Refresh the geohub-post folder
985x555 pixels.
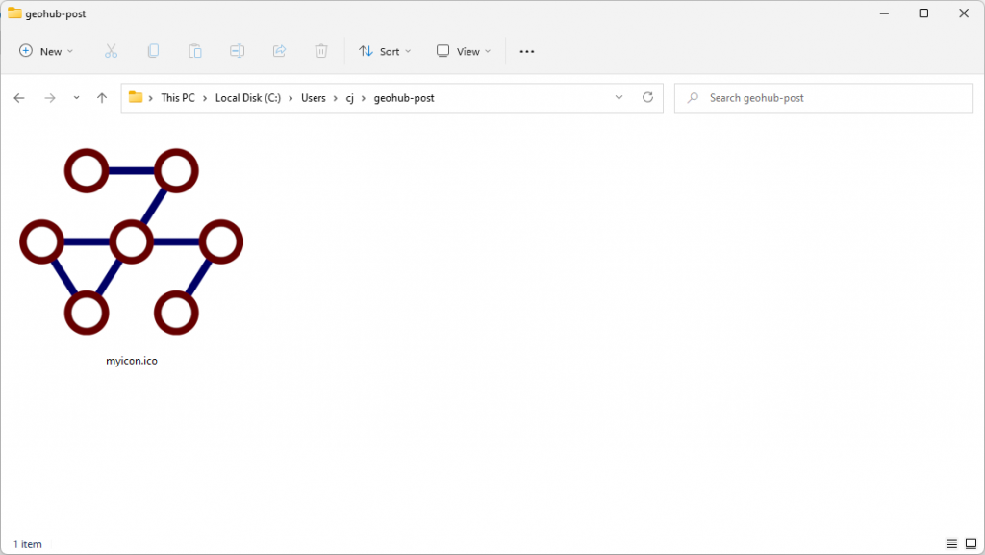point(647,97)
